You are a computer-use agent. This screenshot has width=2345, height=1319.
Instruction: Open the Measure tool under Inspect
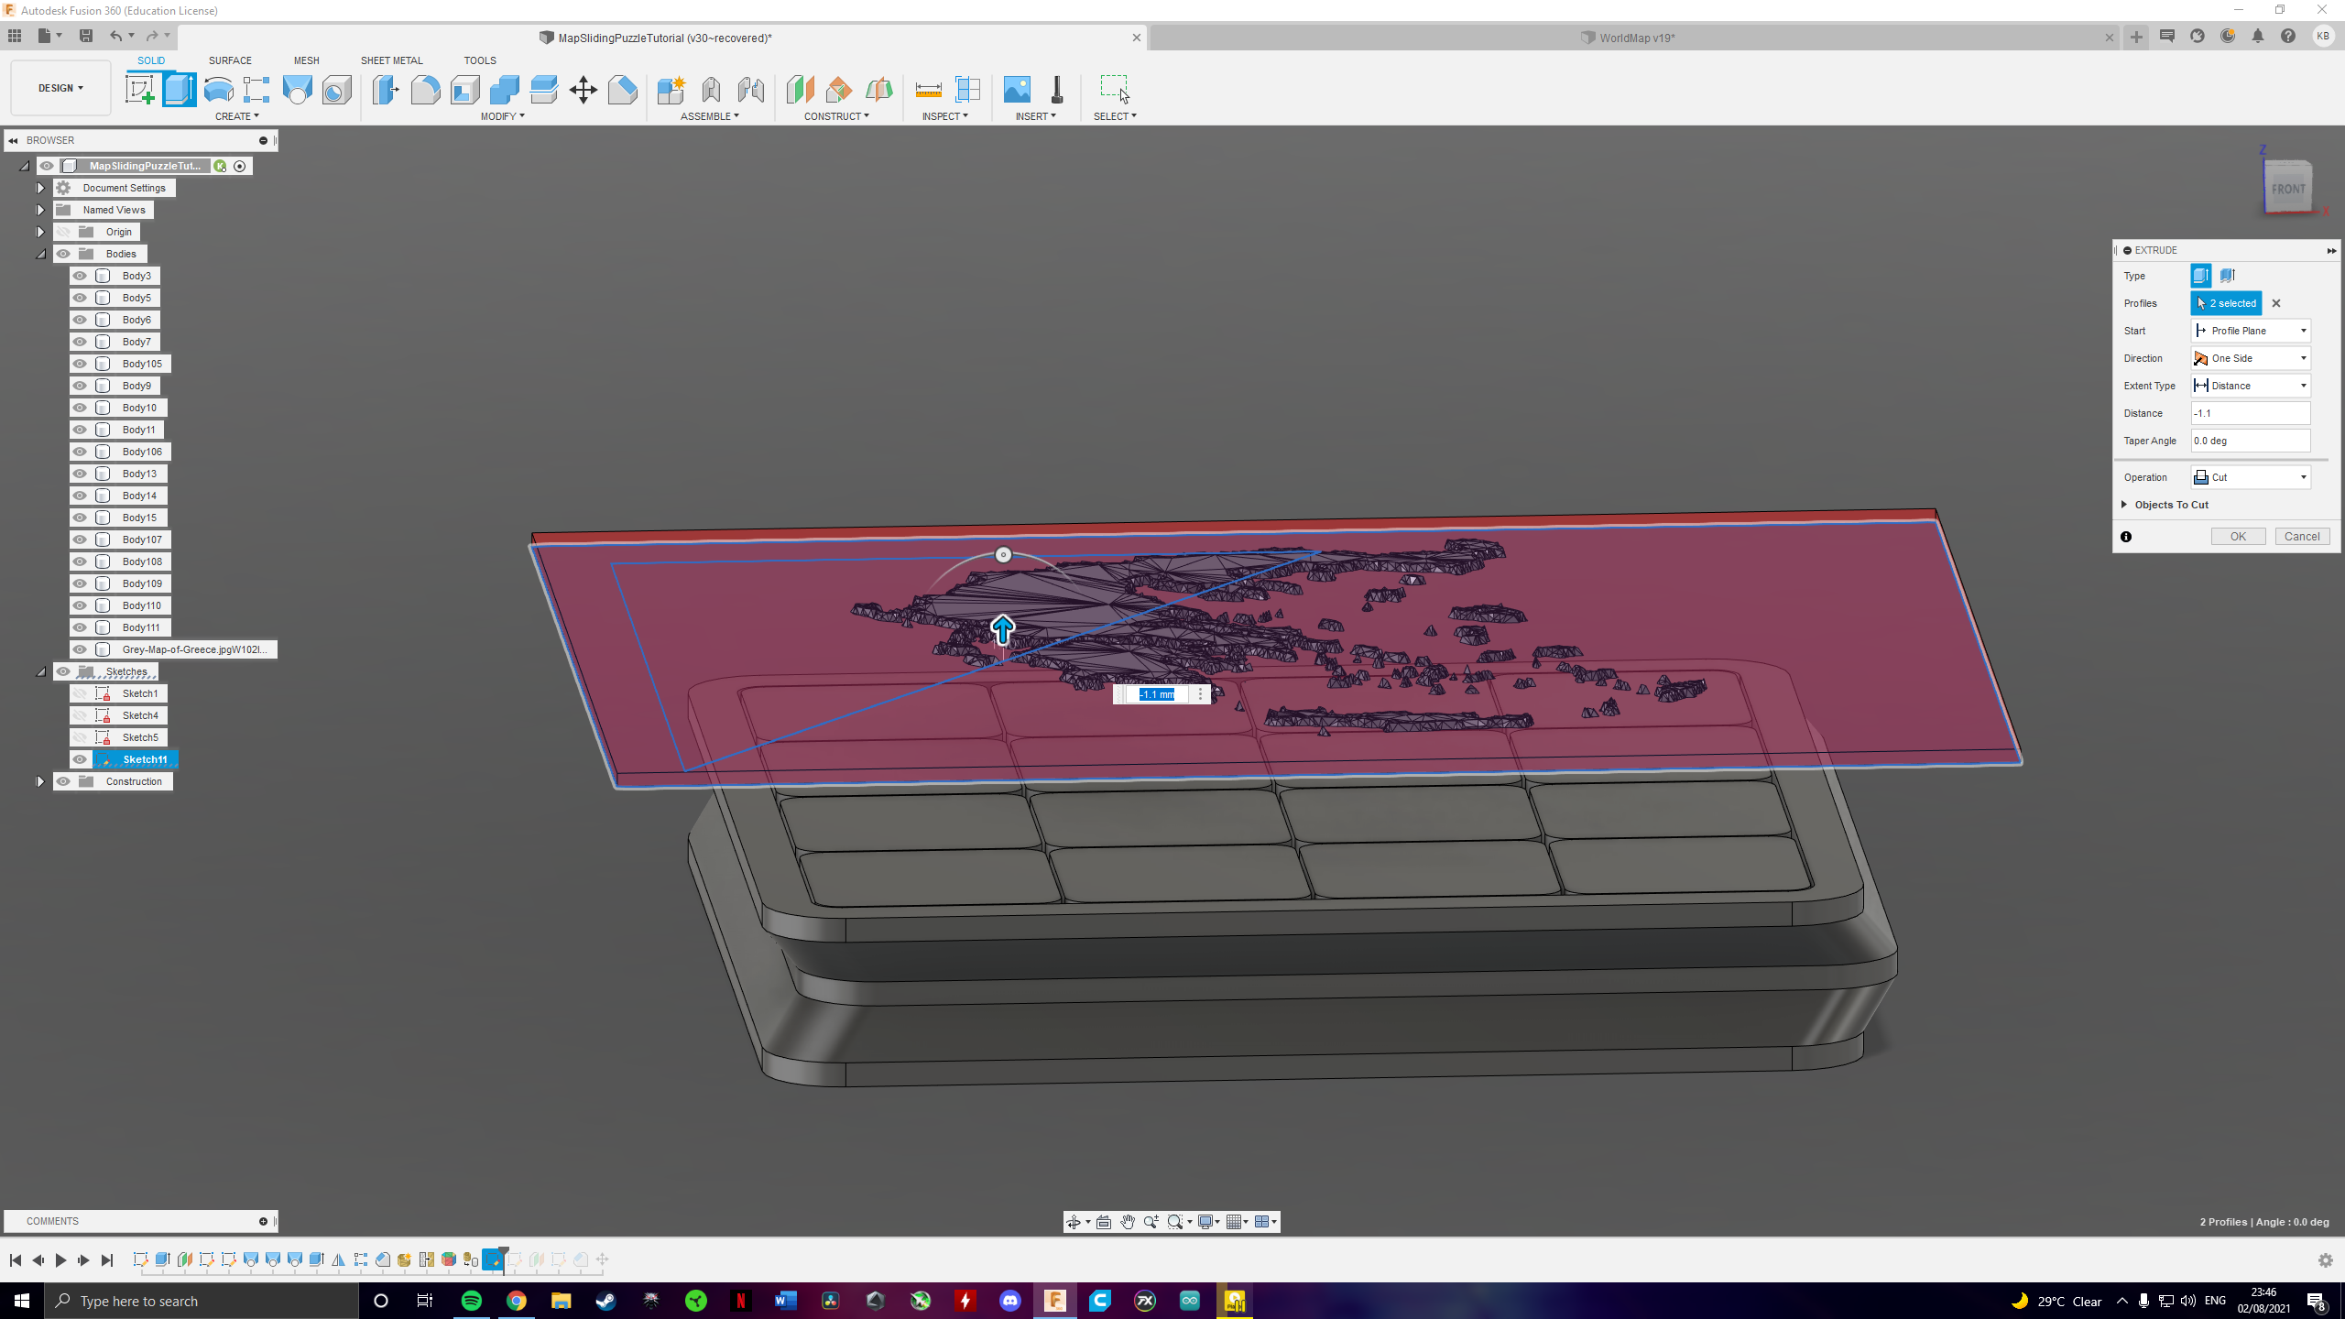[x=927, y=89]
